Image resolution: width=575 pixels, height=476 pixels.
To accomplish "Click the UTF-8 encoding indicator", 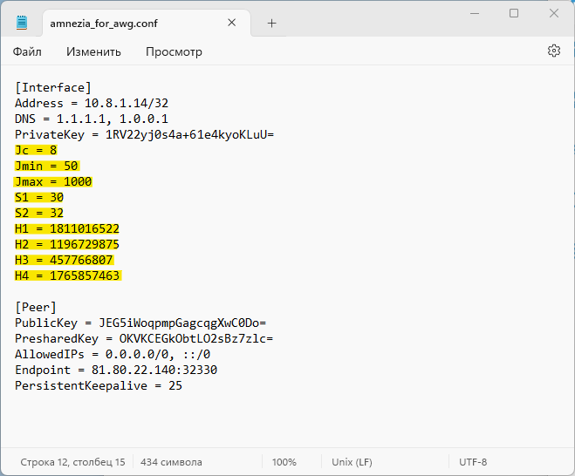I will tap(473, 462).
